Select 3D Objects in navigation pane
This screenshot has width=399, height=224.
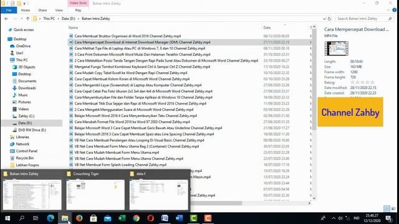(x=26, y=67)
